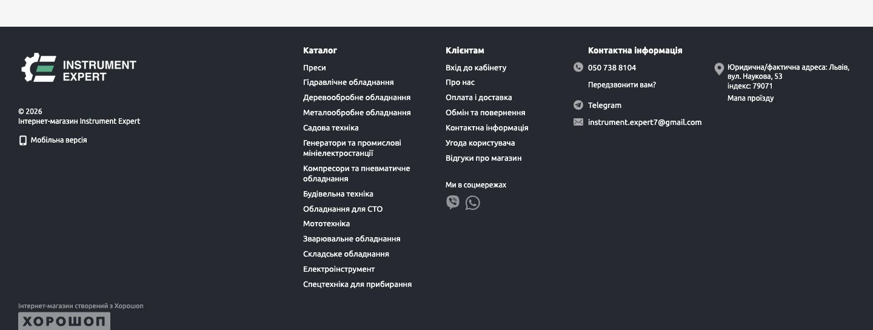Click the mobile phone icon for mobile version
Viewport: 873px width, 330px height.
tap(23, 140)
